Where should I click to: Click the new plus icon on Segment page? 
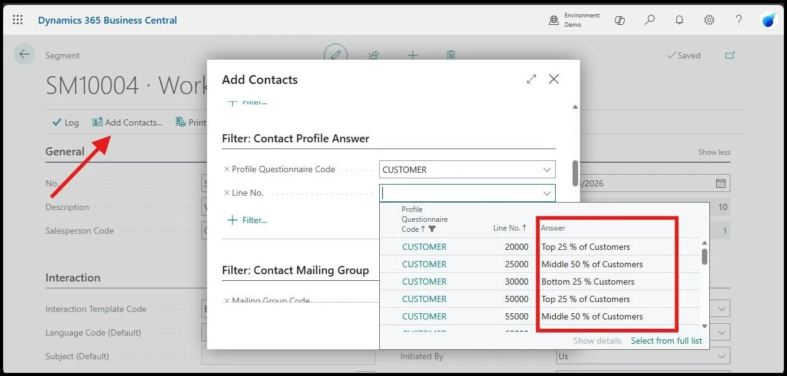pyautogui.click(x=412, y=55)
